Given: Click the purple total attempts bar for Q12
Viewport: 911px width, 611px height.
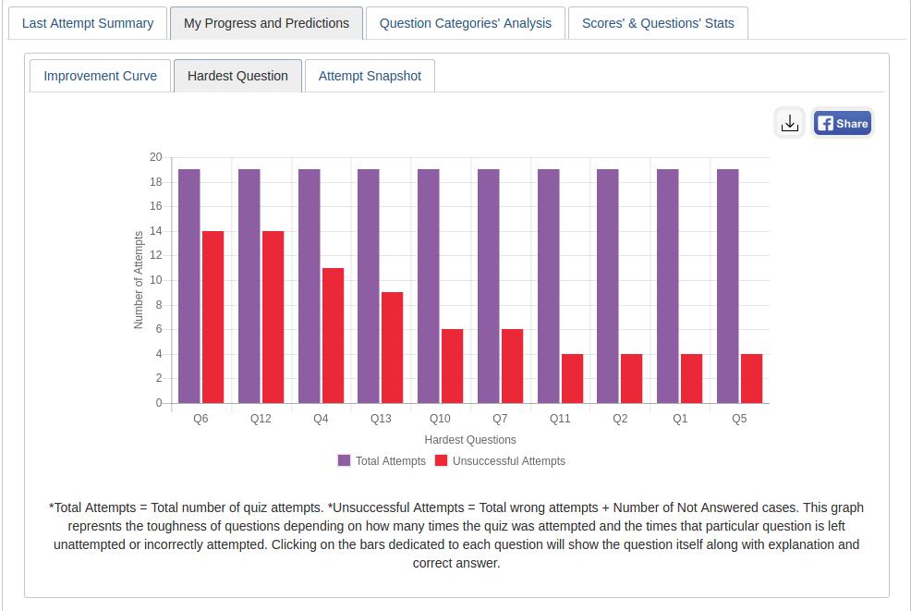Looking at the screenshot, I should 249,286.
